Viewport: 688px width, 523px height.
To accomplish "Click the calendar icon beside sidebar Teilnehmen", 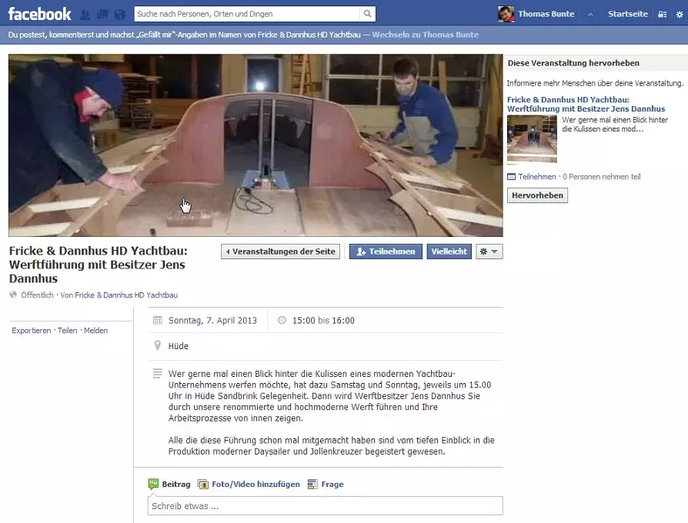I will pyautogui.click(x=511, y=177).
